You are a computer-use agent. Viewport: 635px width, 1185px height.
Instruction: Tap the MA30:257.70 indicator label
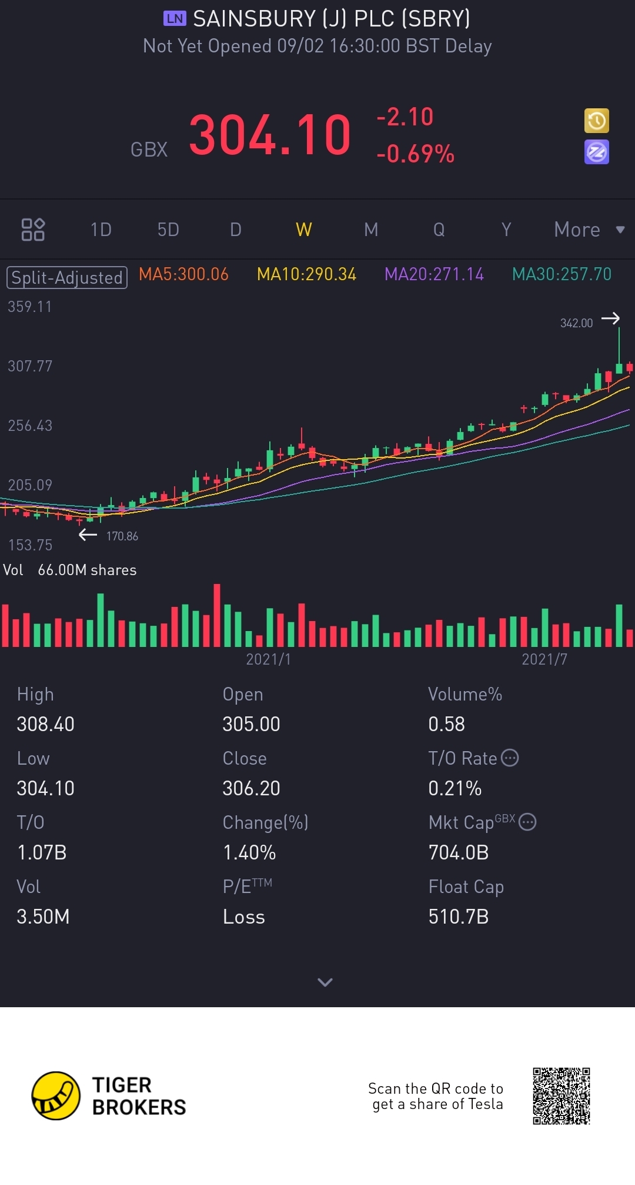tap(562, 274)
